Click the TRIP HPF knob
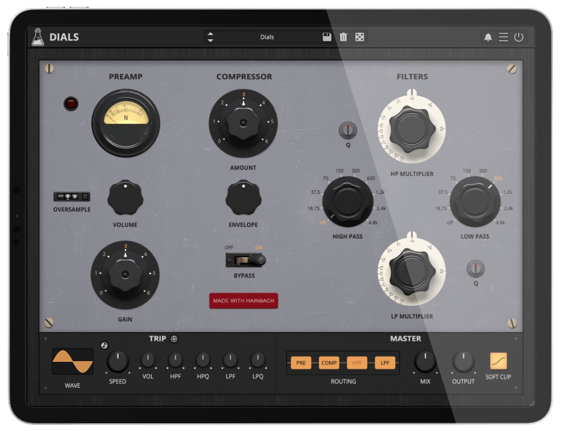Screen dimensions: 562x431 [x=175, y=360]
